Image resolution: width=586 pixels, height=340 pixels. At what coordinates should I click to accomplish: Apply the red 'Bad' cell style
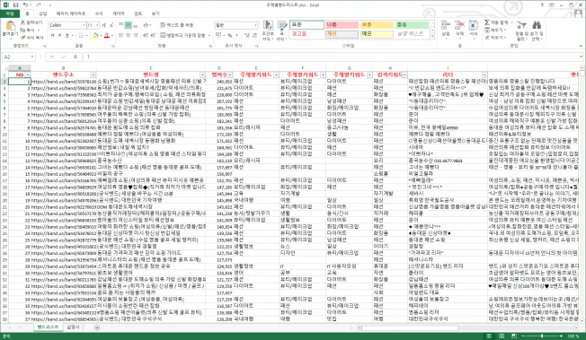pyautogui.click(x=342, y=25)
